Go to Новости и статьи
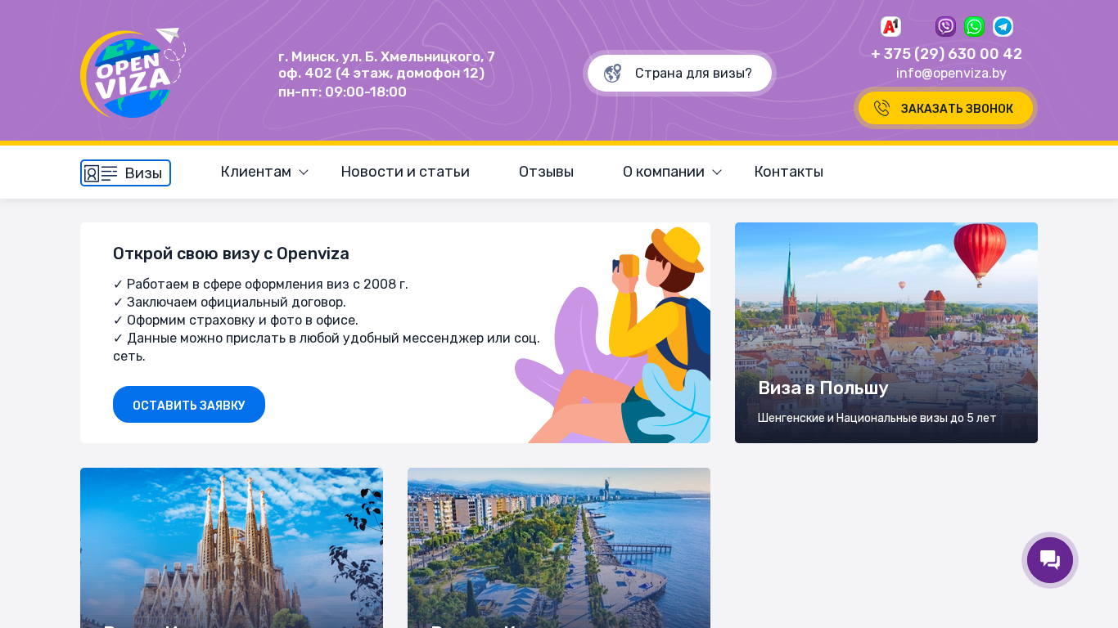Screen dimensions: 1118x628 [405, 172]
